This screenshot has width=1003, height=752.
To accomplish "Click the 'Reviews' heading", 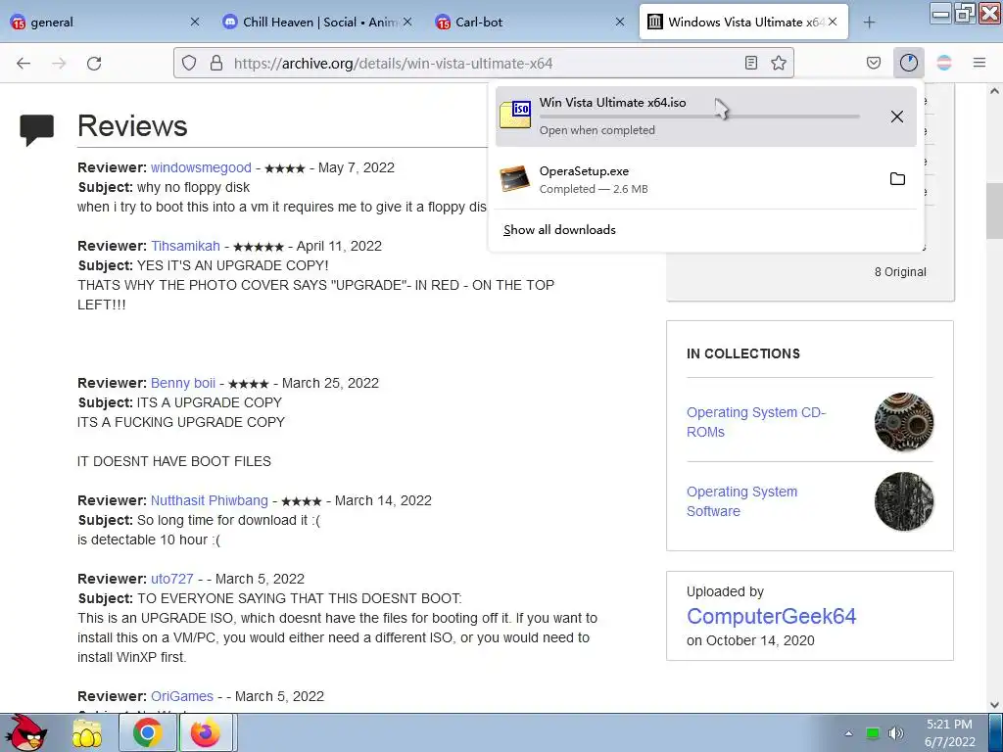I will [x=132, y=126].
